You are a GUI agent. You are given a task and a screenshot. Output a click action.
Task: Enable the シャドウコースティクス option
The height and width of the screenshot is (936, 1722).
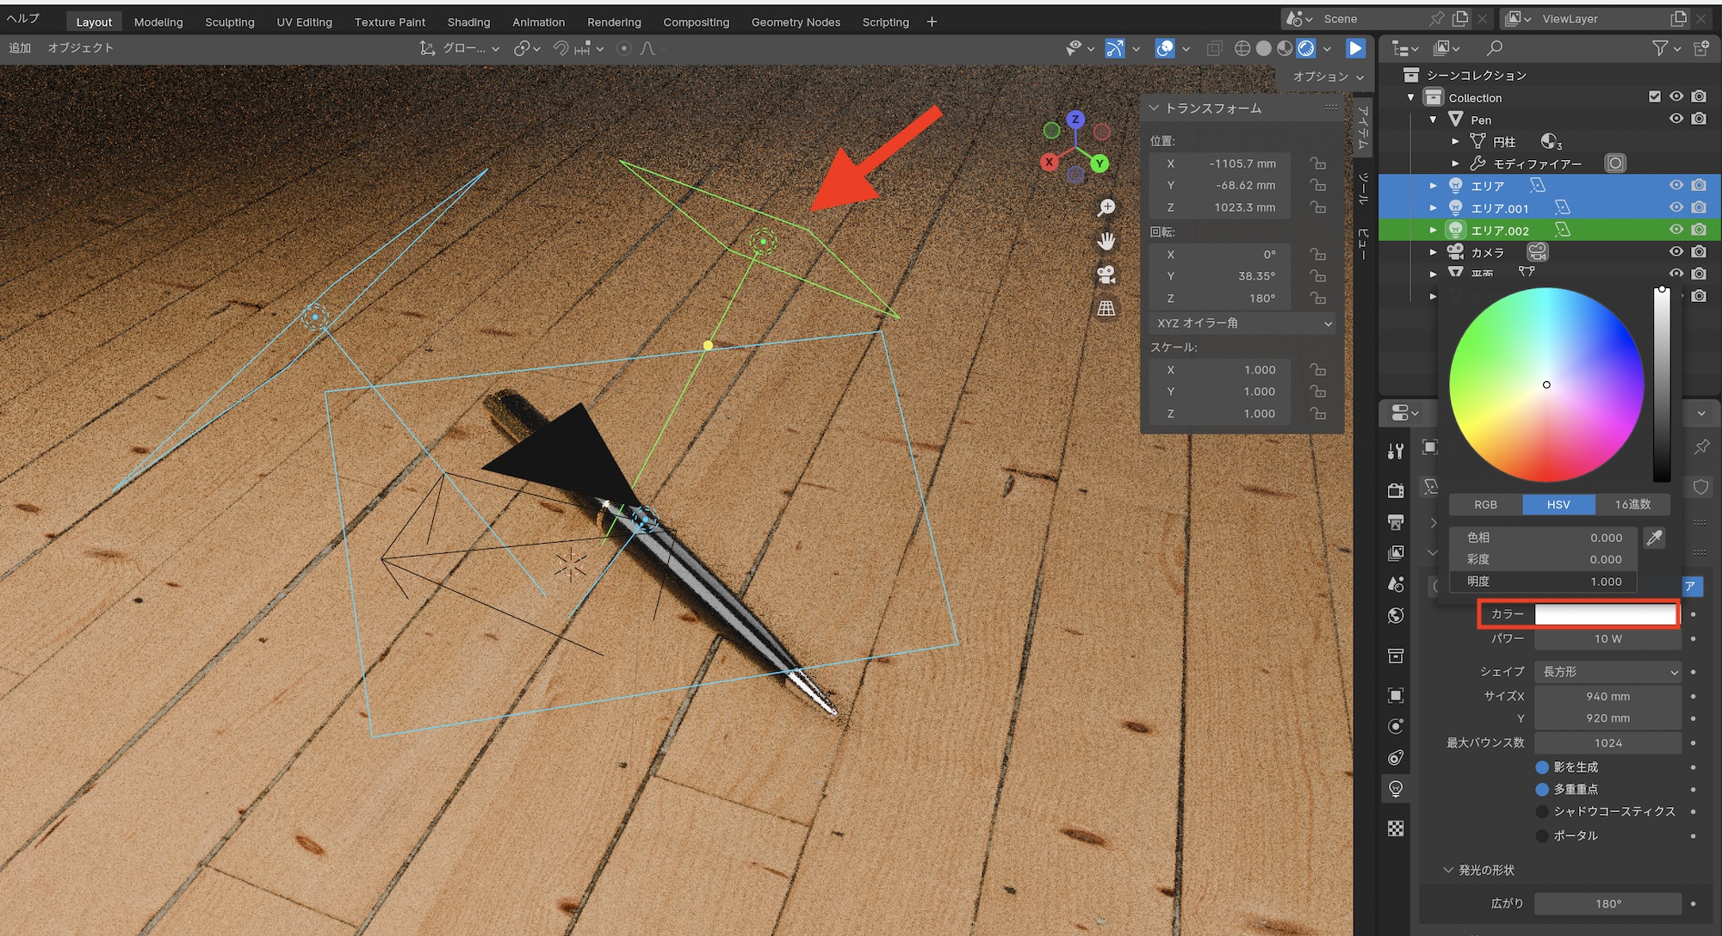click(1542, 811)
